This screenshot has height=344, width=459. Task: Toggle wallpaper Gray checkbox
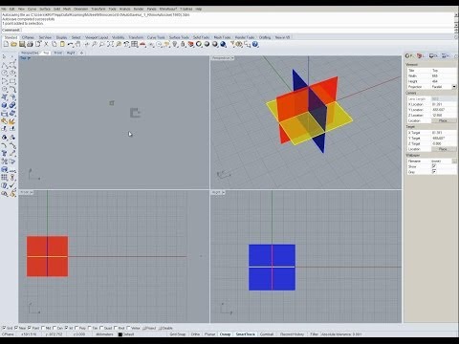pyautogui.click(x=434, y=171)
